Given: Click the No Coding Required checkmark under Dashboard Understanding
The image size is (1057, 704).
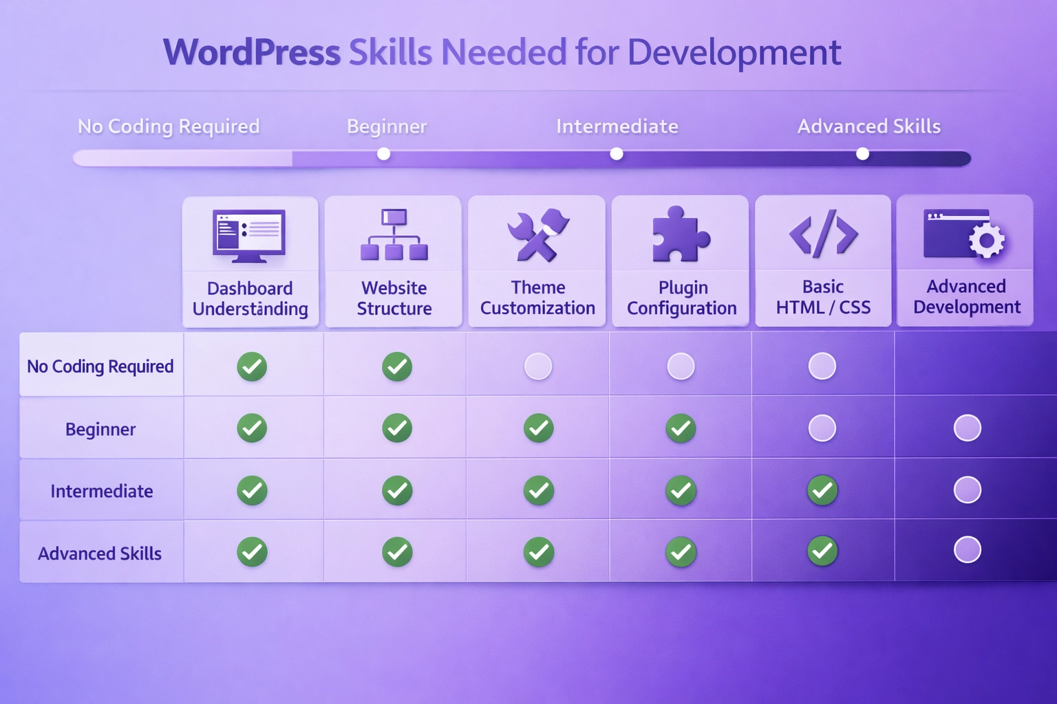Looking at the screenshot, I should (252, 366).
